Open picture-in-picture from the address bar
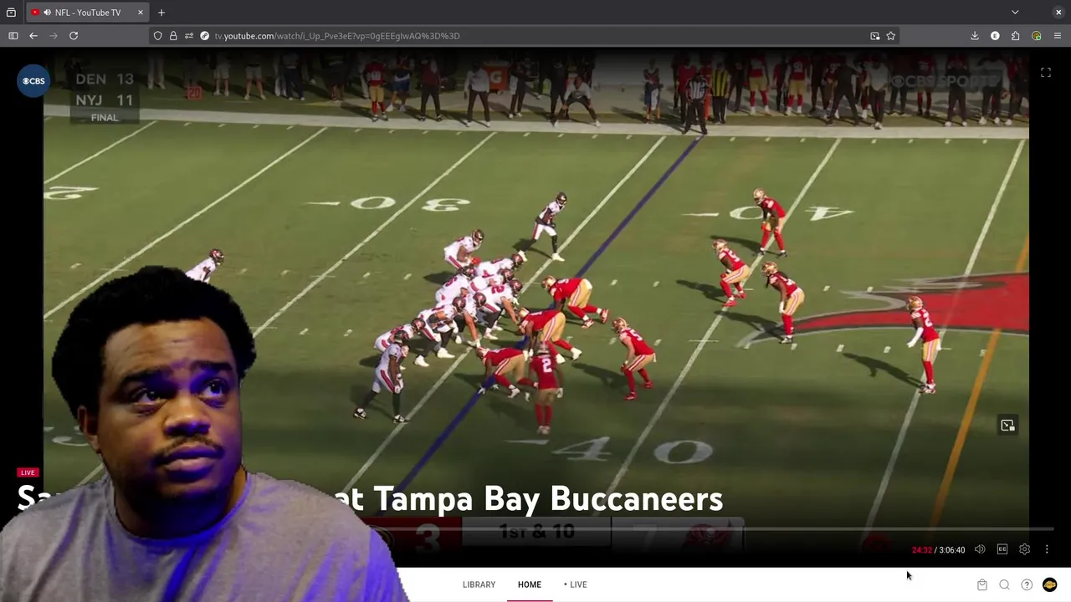 874,36
